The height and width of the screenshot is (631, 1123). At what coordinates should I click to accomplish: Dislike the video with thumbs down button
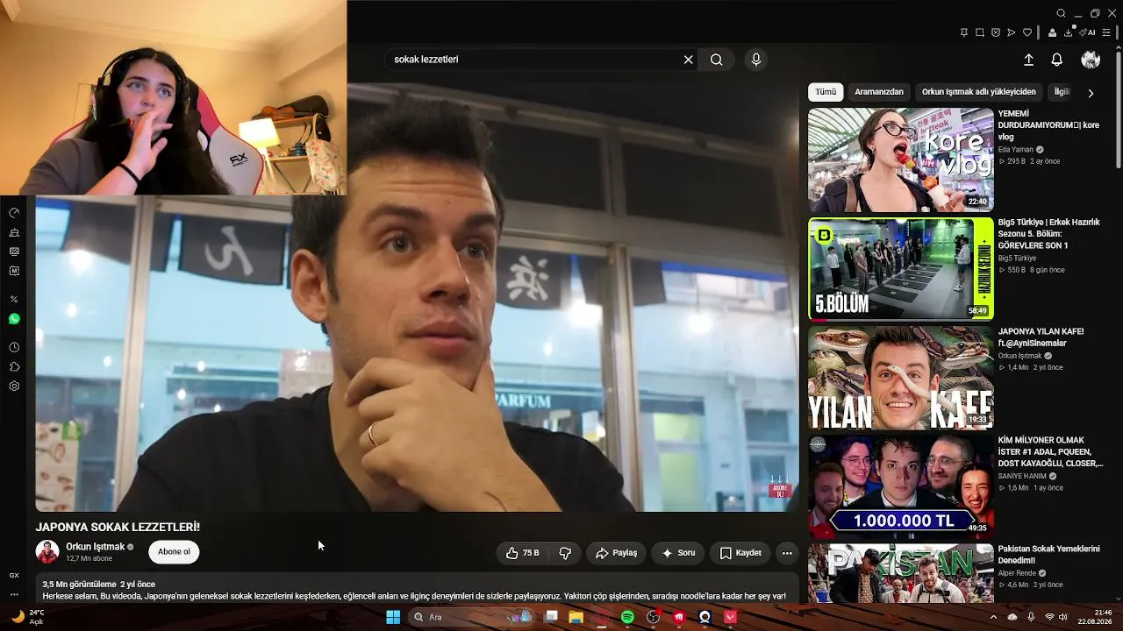click(x=565, y=553)
